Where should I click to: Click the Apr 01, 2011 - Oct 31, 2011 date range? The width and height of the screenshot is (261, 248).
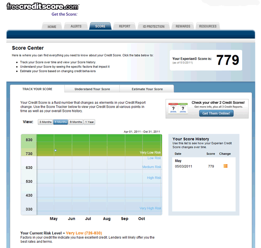tap(142, 132)
